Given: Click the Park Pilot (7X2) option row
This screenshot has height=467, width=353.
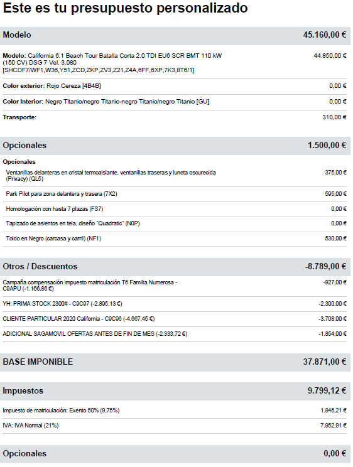Looking at the screenshot, I should [x=175, y=194].
